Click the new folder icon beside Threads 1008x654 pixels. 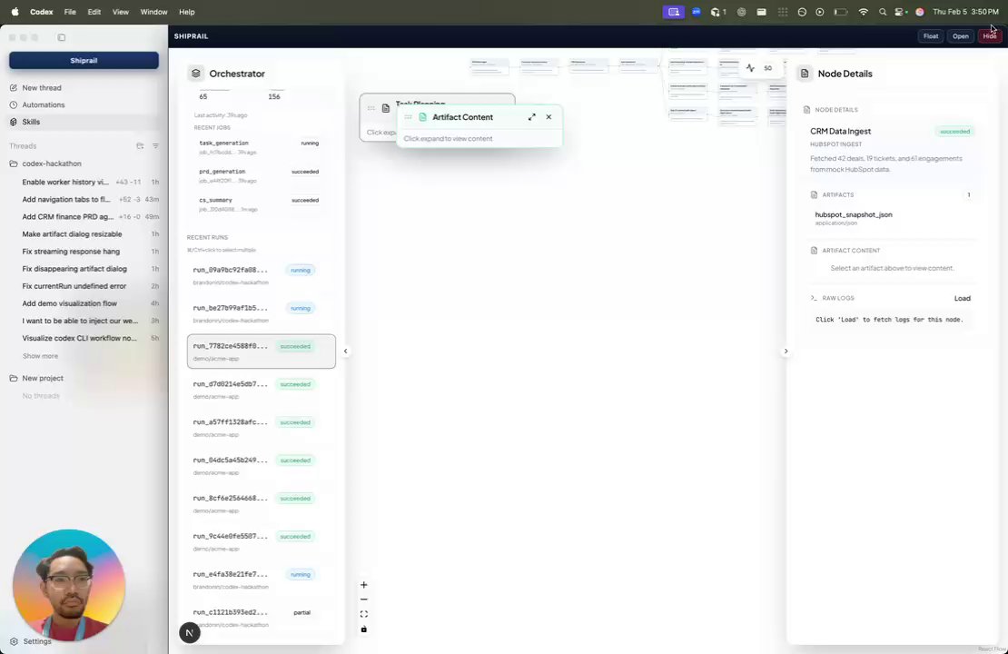[140, 146]
